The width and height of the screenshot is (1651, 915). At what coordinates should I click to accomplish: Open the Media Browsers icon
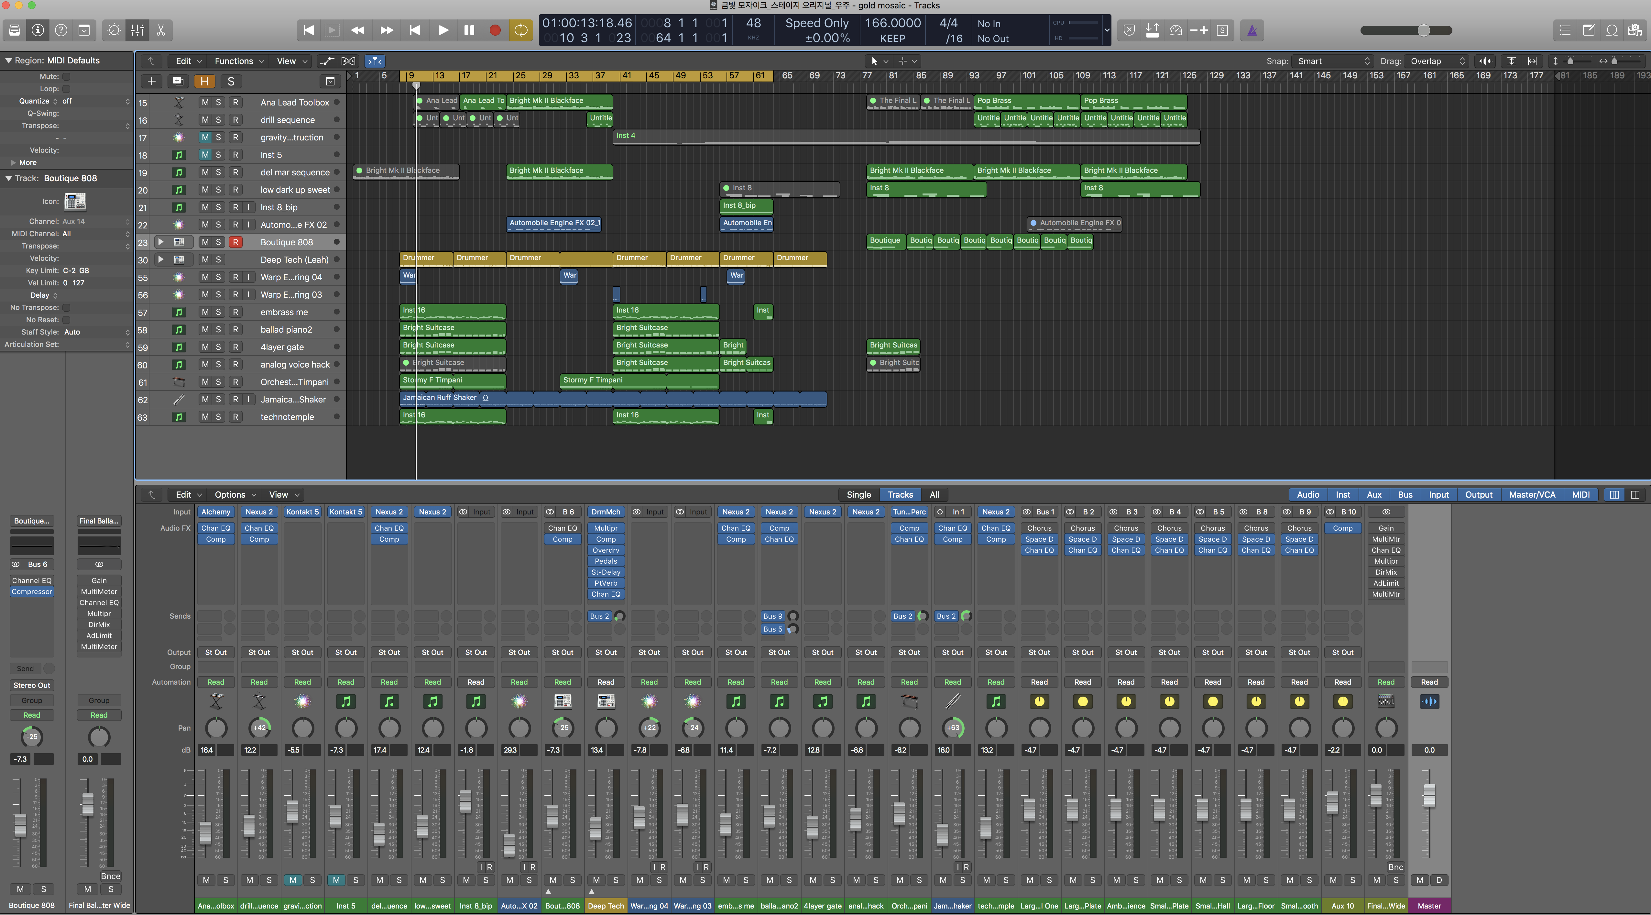1635,30
